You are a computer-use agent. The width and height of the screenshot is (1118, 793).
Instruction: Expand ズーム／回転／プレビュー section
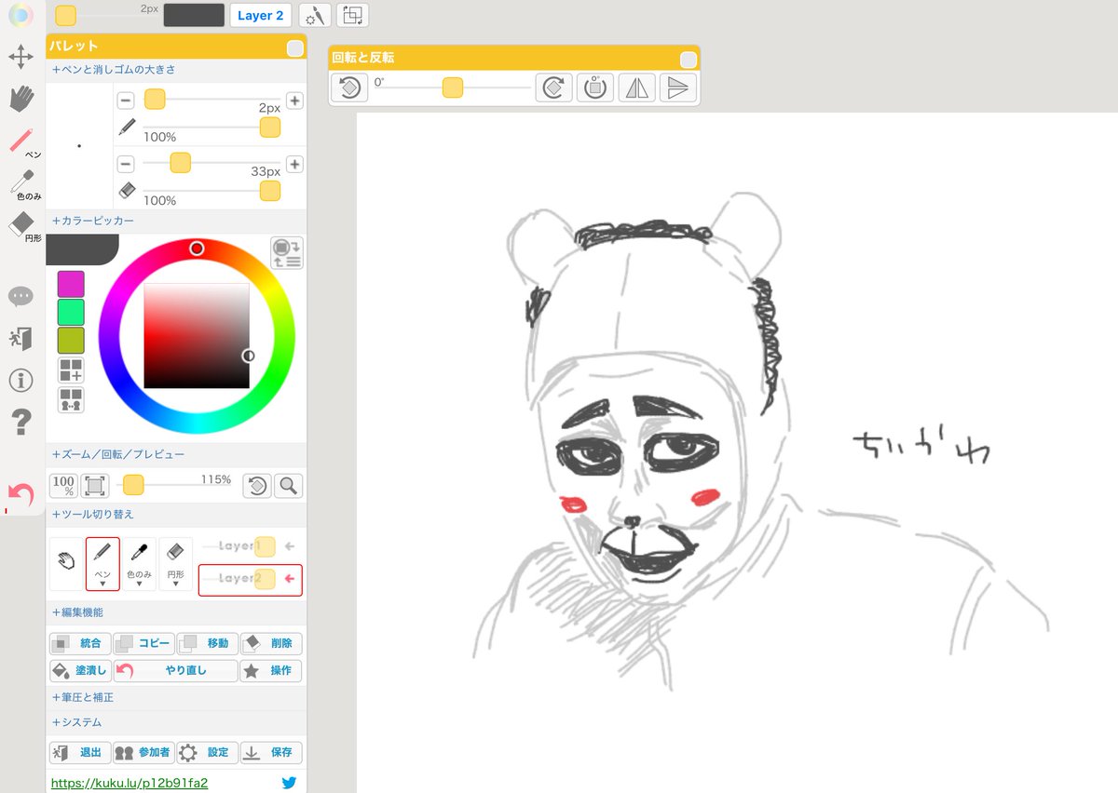pyautogui.click(x=118, y=454)
